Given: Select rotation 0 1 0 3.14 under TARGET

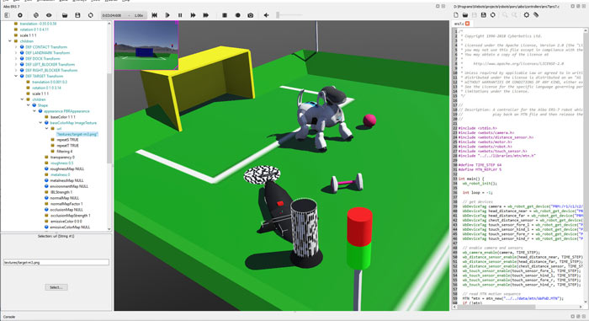Looking at the screenshot, I should tap(46, 88).
